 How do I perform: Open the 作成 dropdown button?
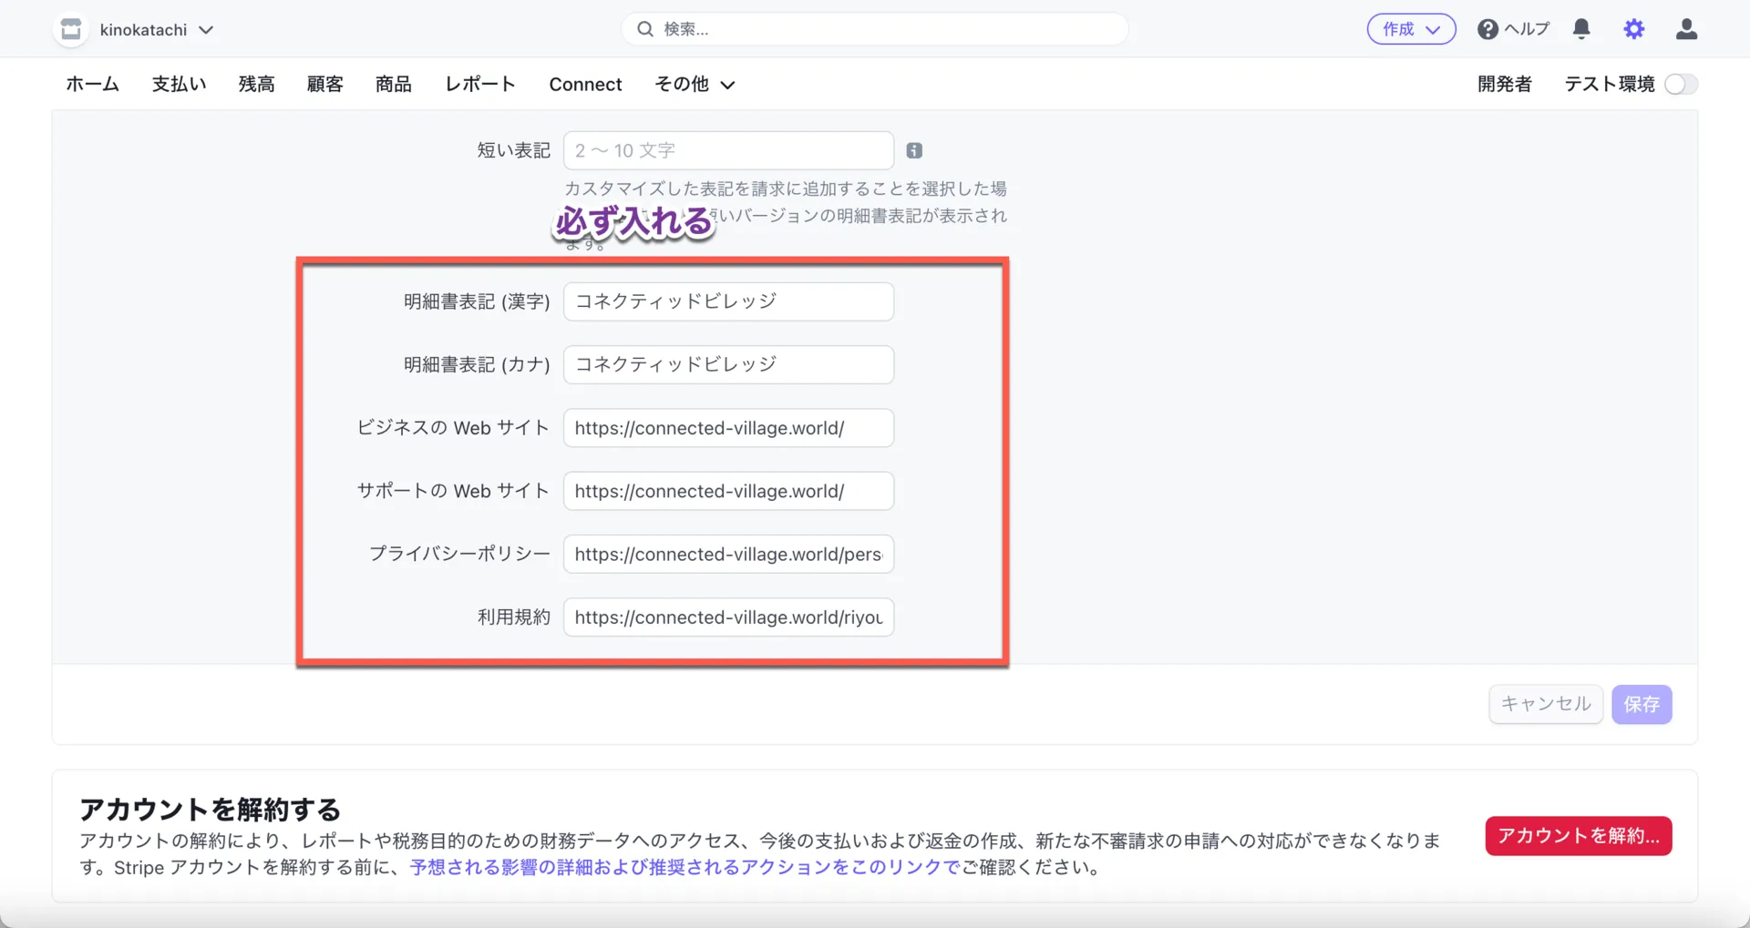coord(1410,29)
